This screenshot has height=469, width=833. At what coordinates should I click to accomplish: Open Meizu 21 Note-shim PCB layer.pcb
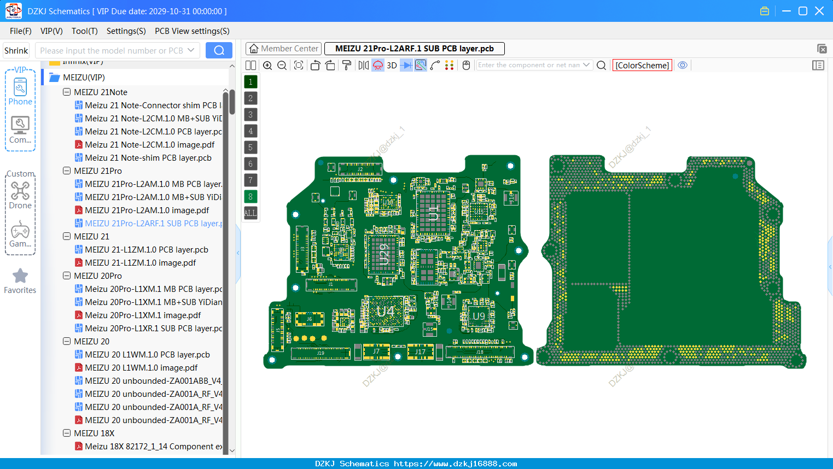point(148,157)
